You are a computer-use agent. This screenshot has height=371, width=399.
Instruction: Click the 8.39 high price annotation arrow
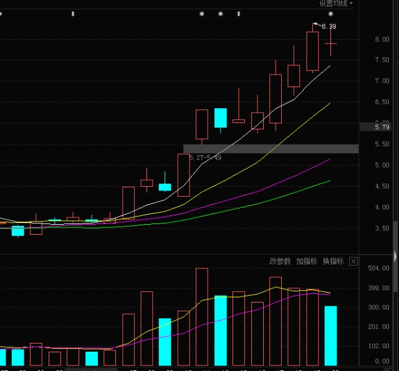(x=317, y=24)
